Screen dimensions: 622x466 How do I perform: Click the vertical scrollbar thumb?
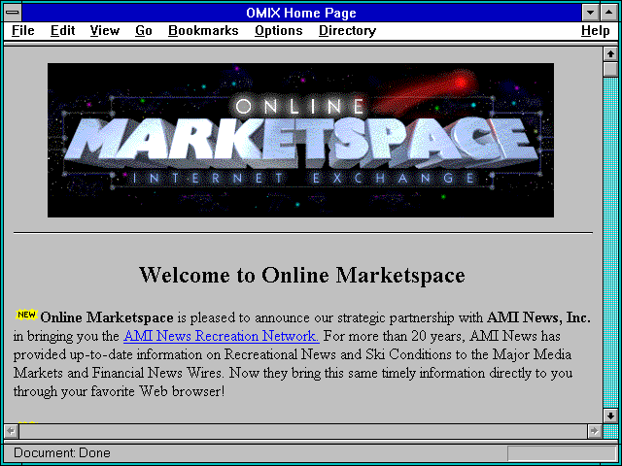[x=610, y=69]
